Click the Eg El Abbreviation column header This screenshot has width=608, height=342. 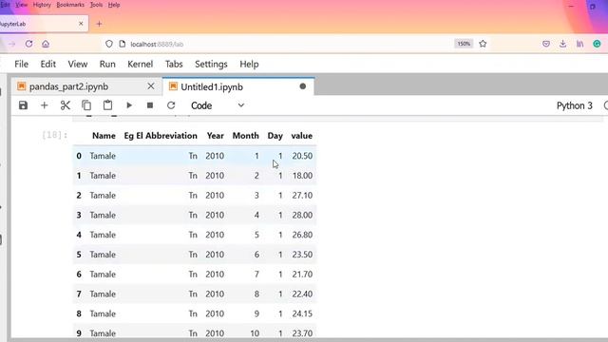[161, 136]
